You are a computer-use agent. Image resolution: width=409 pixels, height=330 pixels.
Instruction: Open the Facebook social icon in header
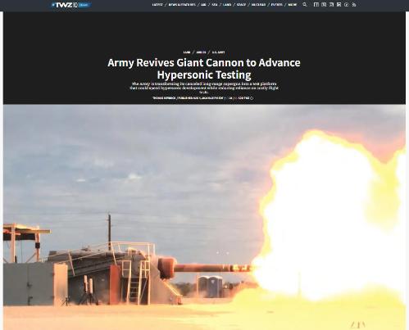coord(316,5)
